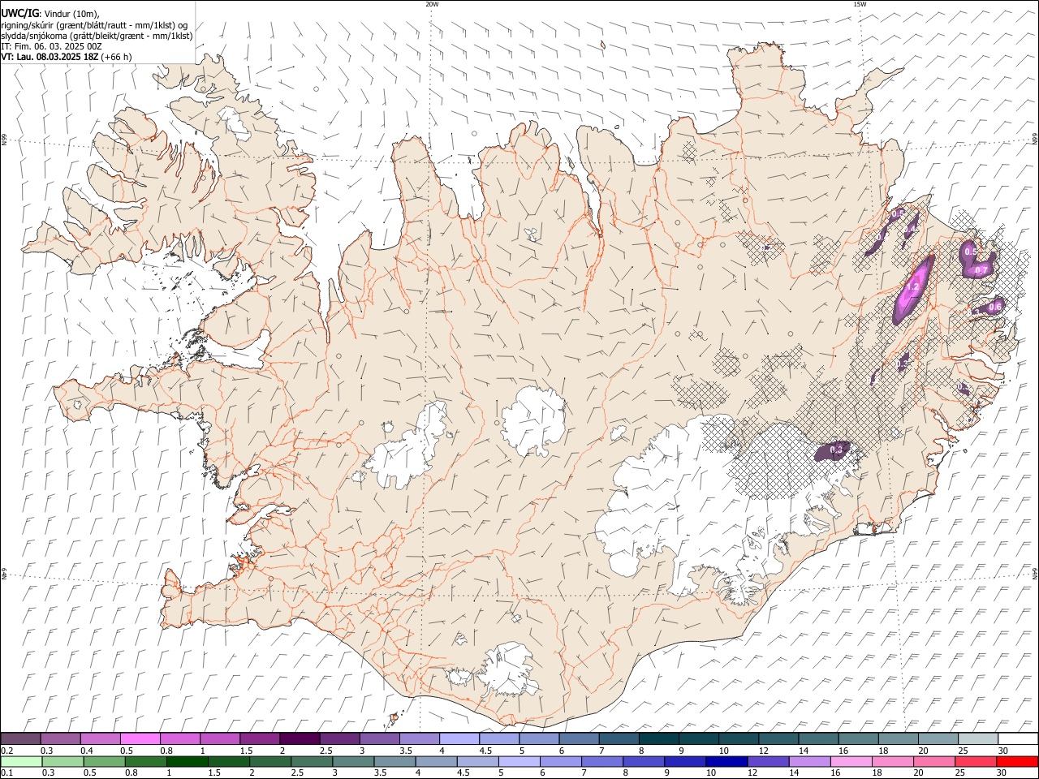
Task: Pick the pale lilac 5 swatch in the lower legend row
Action: coord(519,762)
